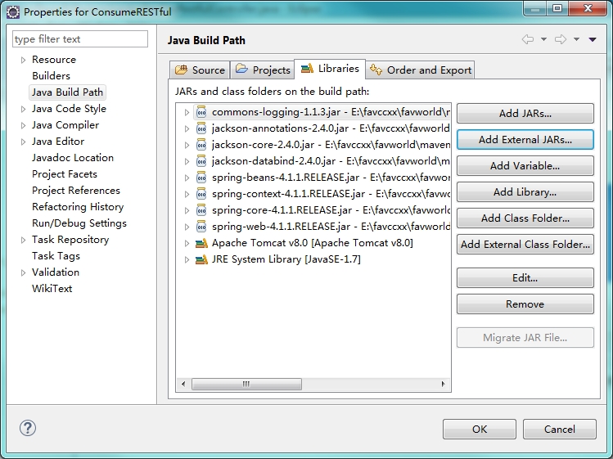Click the jackson-annotations-2.4.0.jar file icon

201,128
